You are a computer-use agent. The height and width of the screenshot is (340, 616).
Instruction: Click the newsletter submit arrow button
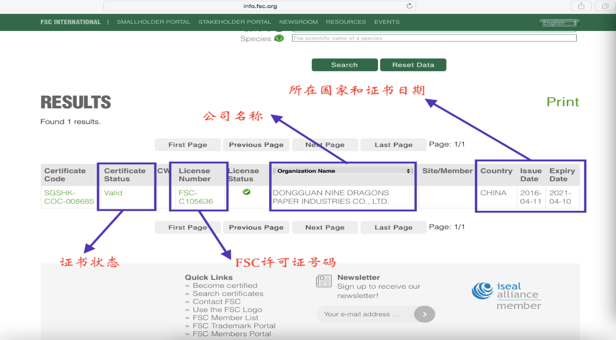(424, 315)
